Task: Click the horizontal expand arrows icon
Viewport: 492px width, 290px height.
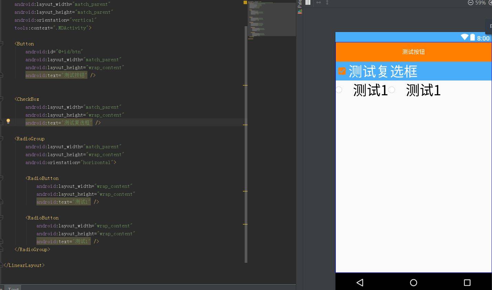Action: click(x=319, y=2)
